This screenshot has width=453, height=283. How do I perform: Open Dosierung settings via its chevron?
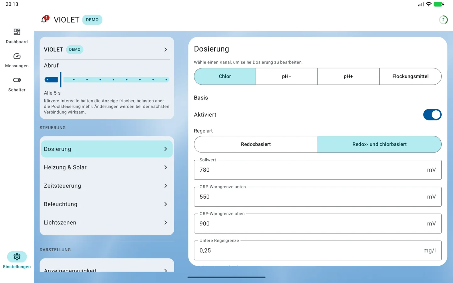(x=165, y=149)
